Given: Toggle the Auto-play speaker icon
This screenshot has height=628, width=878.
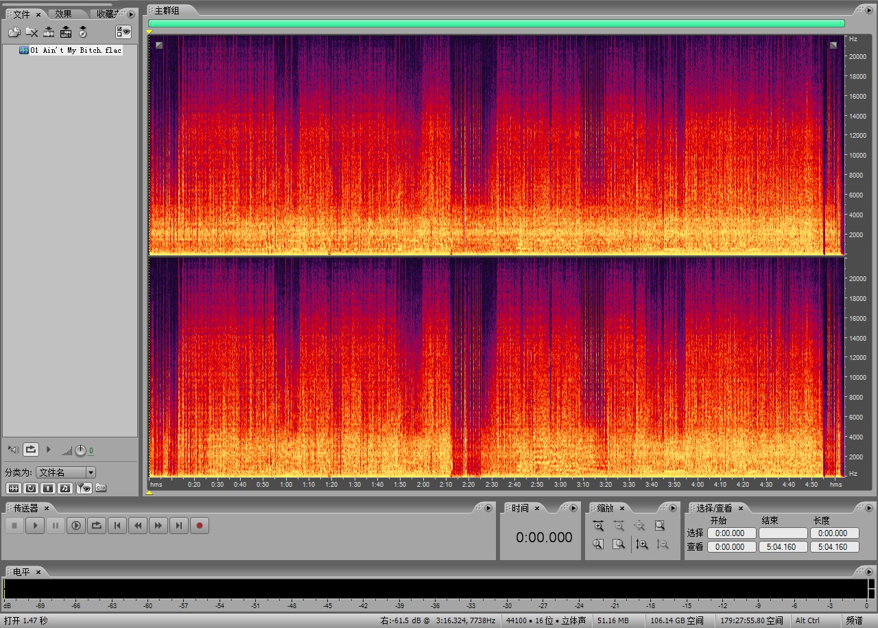Looking at the screenshot, I should tap(13, 450).
